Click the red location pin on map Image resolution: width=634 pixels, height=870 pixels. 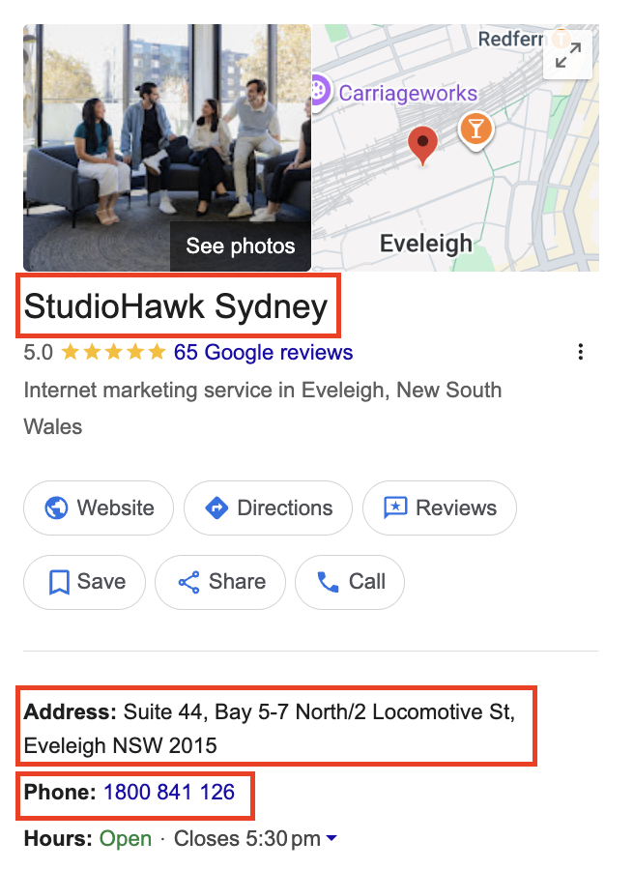(x=422, y=145)
